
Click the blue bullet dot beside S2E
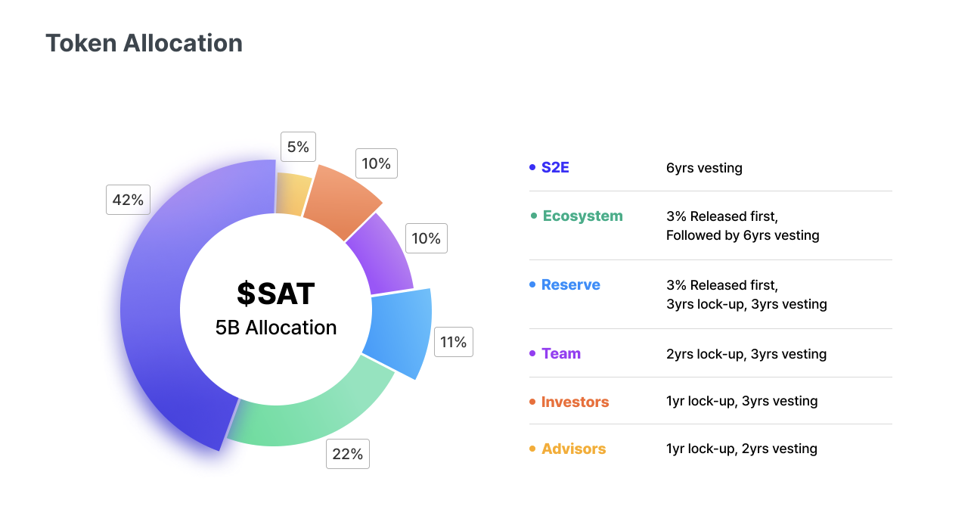click(532, 167)
